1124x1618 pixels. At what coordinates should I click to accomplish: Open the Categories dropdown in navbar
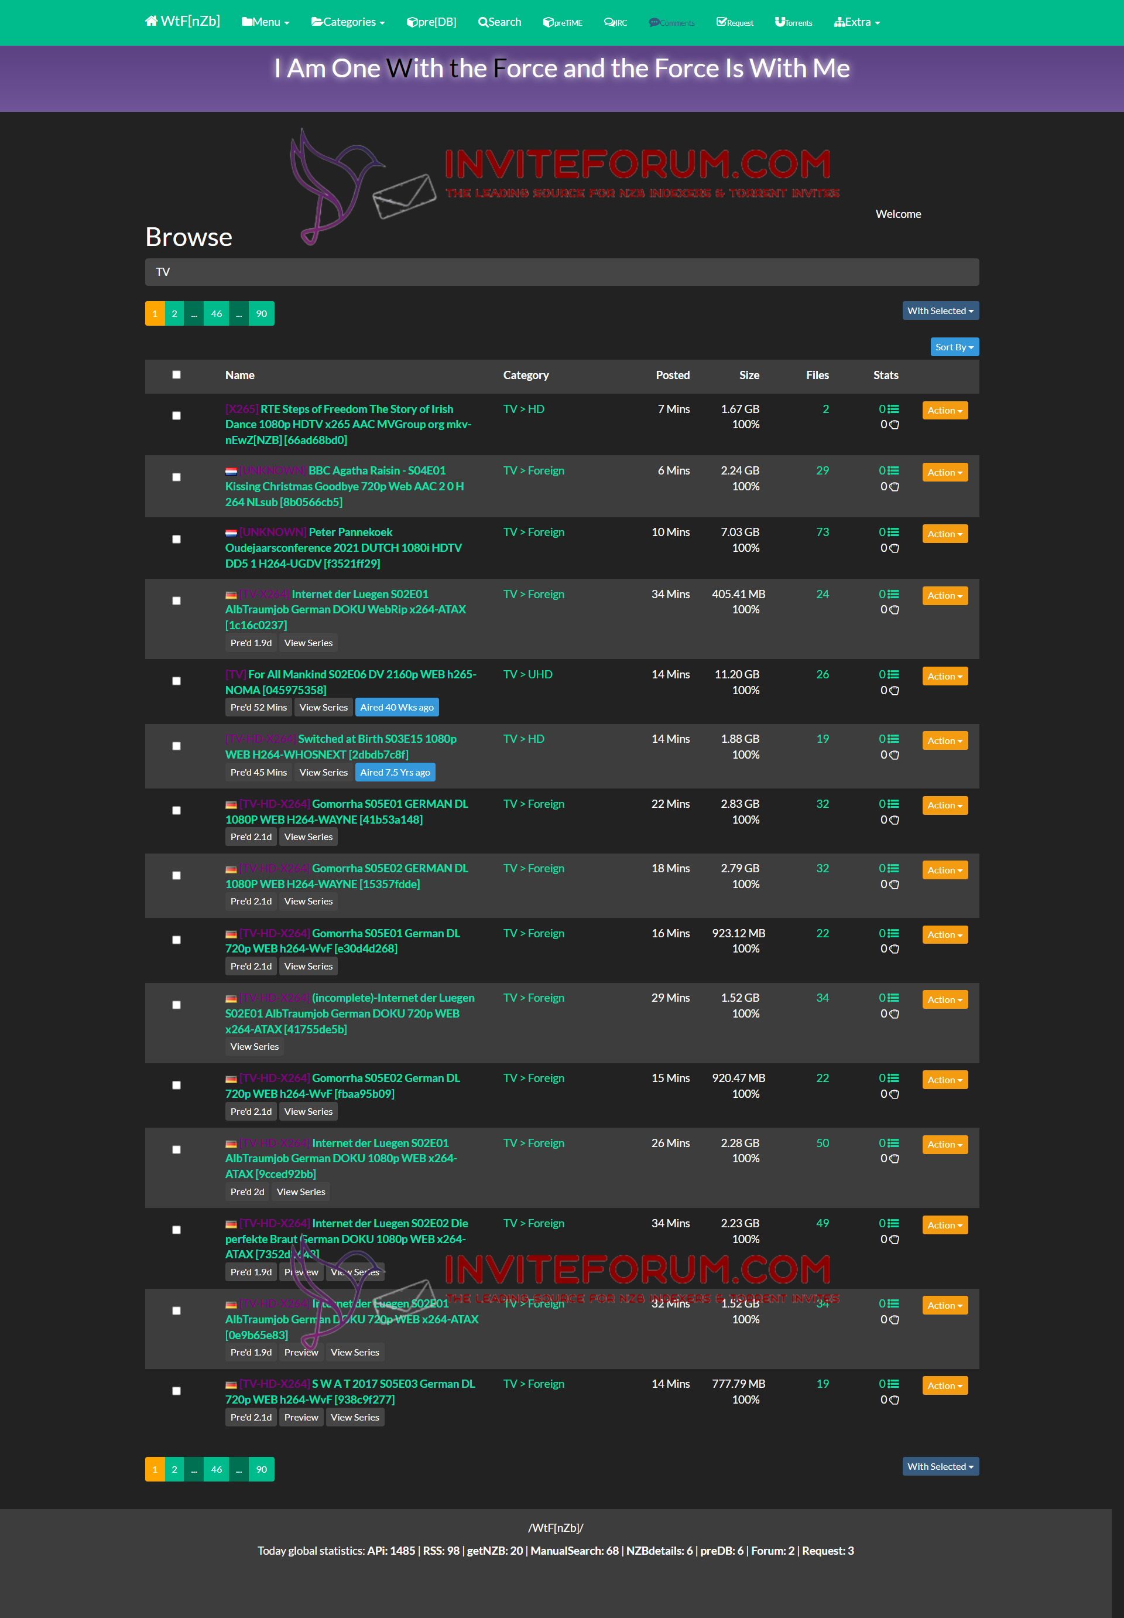point(348,22)
